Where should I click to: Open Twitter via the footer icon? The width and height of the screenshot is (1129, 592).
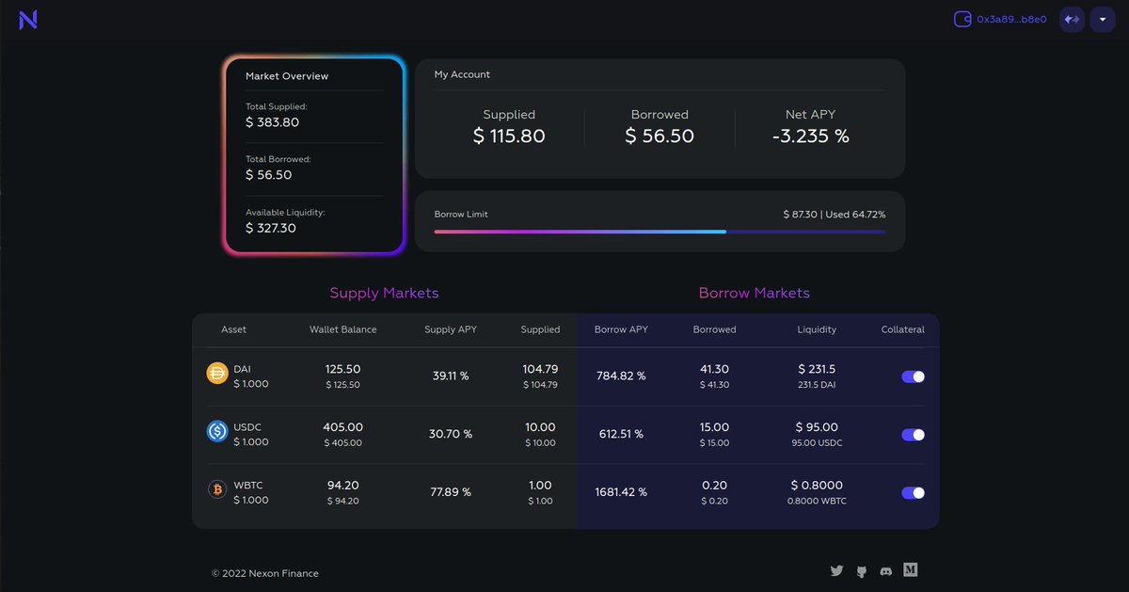coord(836,569)
